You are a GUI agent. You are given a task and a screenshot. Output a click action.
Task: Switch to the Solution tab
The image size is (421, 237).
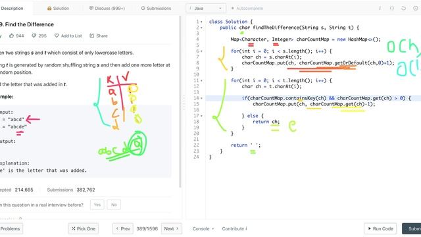[x=59, y=9]
